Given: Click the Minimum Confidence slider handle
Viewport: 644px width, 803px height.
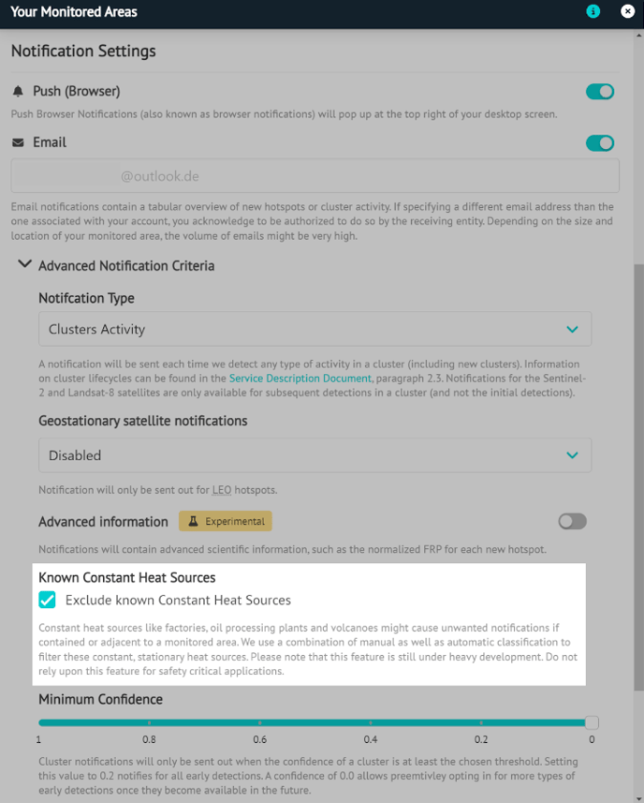Looking at the screenshot, I should pos(592,722).
